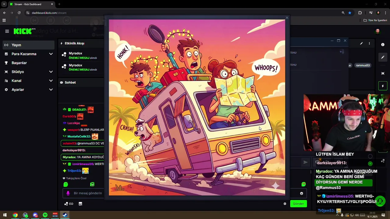Go back in browser

[4, 13]
